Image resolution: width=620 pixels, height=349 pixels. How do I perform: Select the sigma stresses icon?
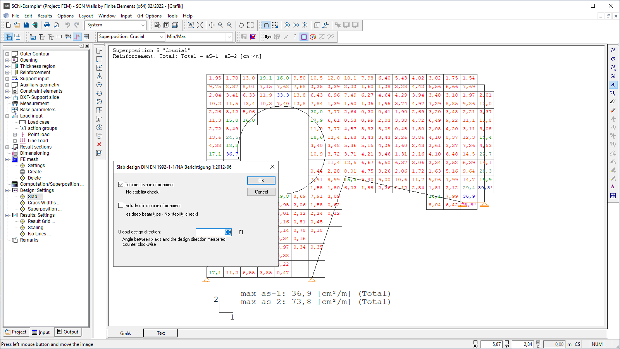click(613, 59)
